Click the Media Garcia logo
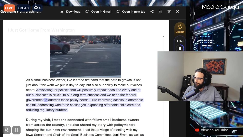This screenshot has width=243, height=137. point(220,7)
